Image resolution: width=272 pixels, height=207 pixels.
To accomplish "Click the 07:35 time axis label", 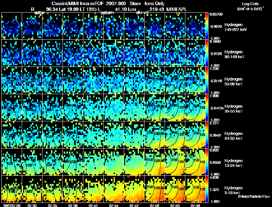I will click(x=53, y=205).
